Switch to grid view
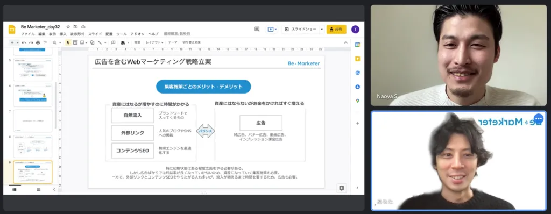The width and height of the screenshot is (551, 214). click(38, 189)
